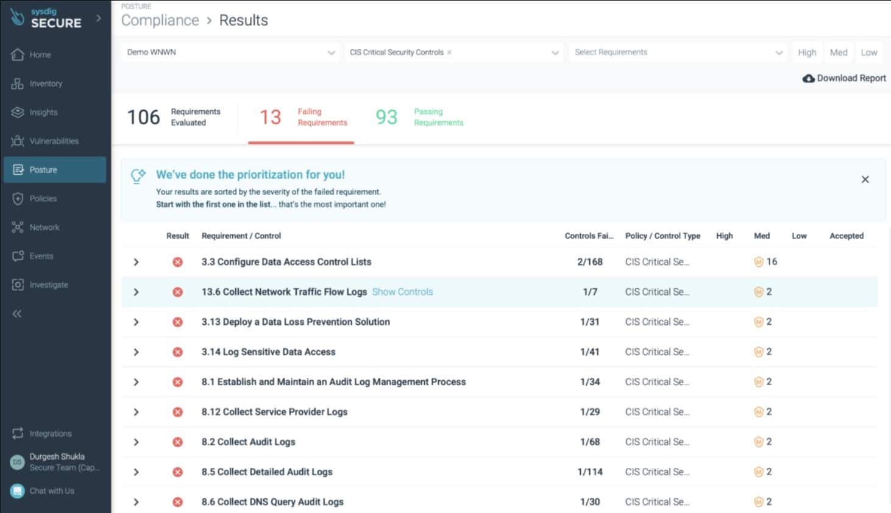
Task: Expand the 3.3 Configure Data Access Control Lists row
Action: 136,261
